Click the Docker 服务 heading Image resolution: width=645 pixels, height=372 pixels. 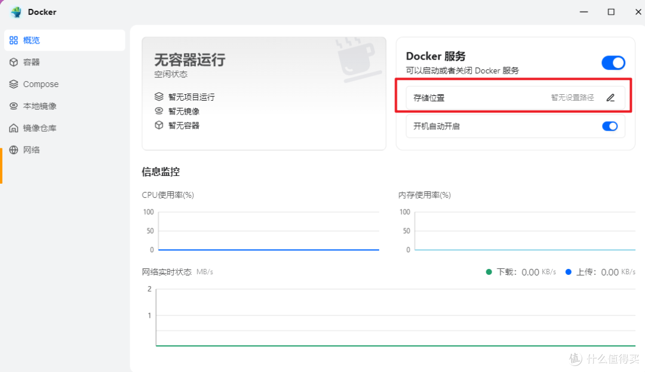click(x=435, y=56)
